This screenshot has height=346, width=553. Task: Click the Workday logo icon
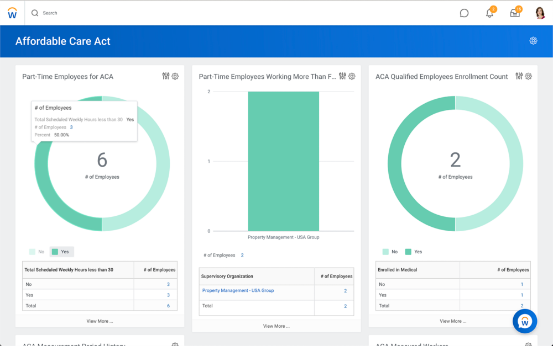12,13
